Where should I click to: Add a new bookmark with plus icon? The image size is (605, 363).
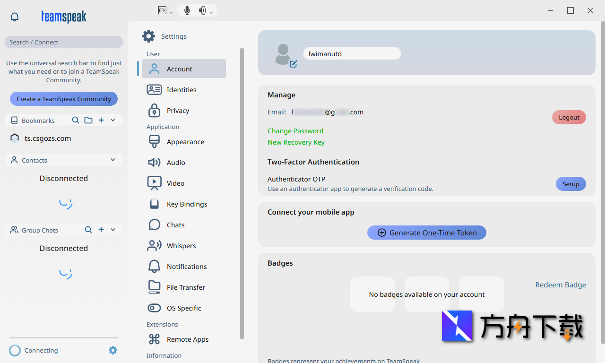tap(101, 121)
